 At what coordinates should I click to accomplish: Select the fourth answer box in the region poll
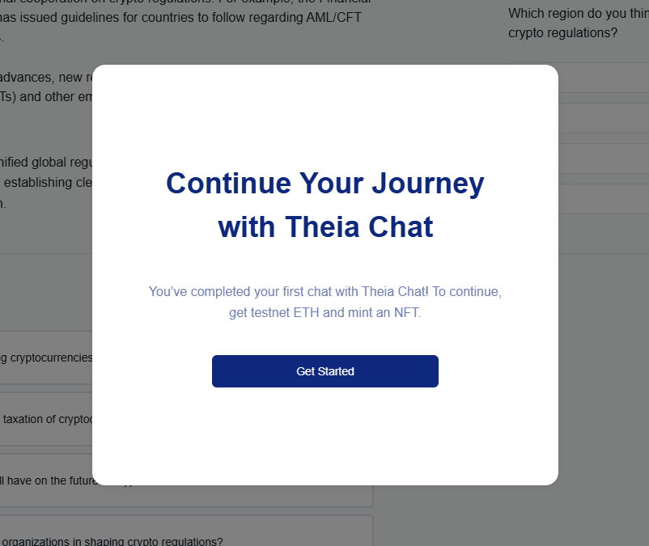point(603,199)
